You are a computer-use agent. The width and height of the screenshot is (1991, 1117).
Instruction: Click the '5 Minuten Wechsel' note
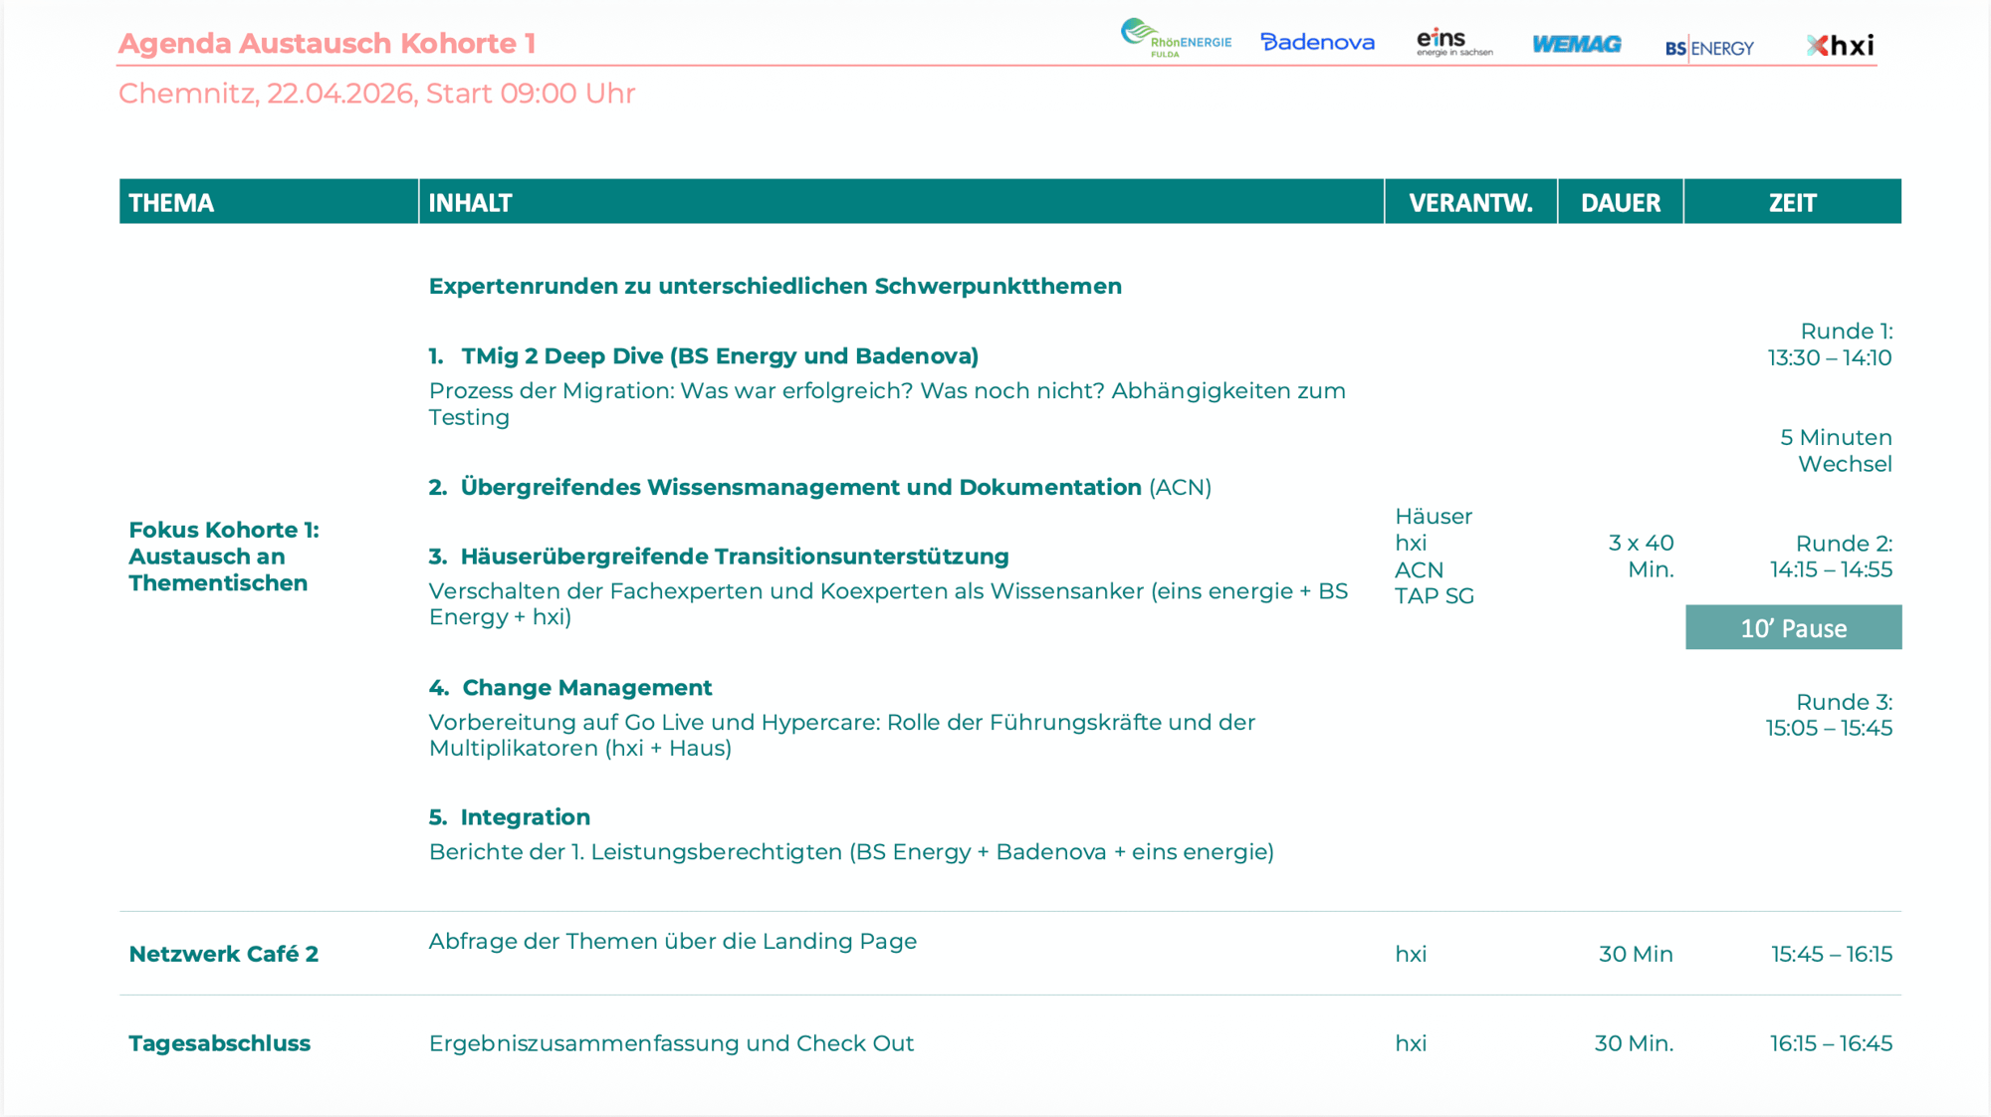tap(1836, 451)
